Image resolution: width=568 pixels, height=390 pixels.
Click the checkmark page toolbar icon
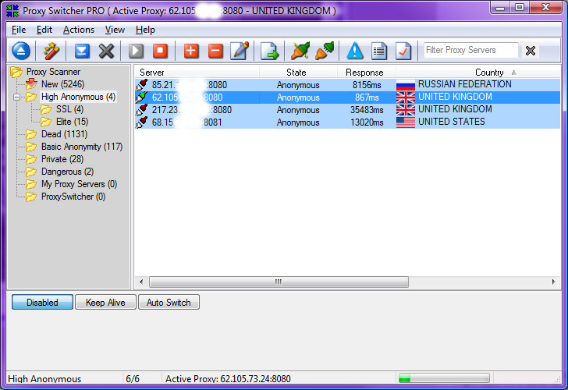point(403,51)
